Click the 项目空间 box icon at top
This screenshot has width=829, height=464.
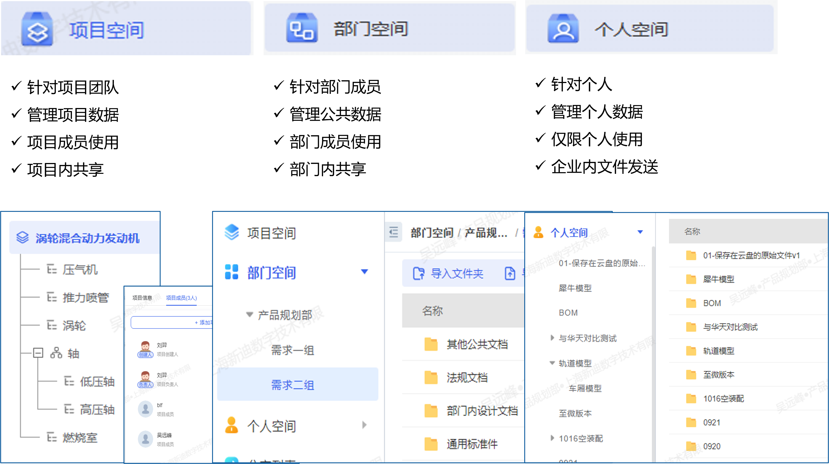click(37, 29)
